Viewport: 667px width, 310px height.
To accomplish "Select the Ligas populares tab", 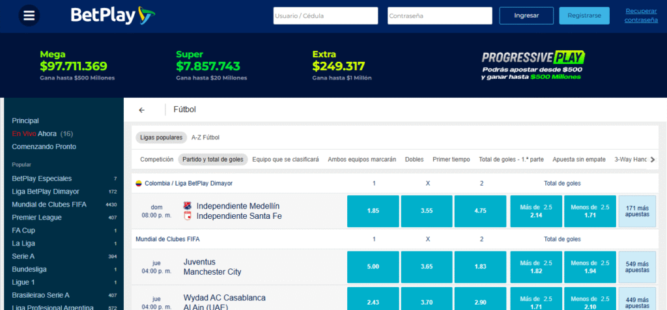I will (162, 137).
